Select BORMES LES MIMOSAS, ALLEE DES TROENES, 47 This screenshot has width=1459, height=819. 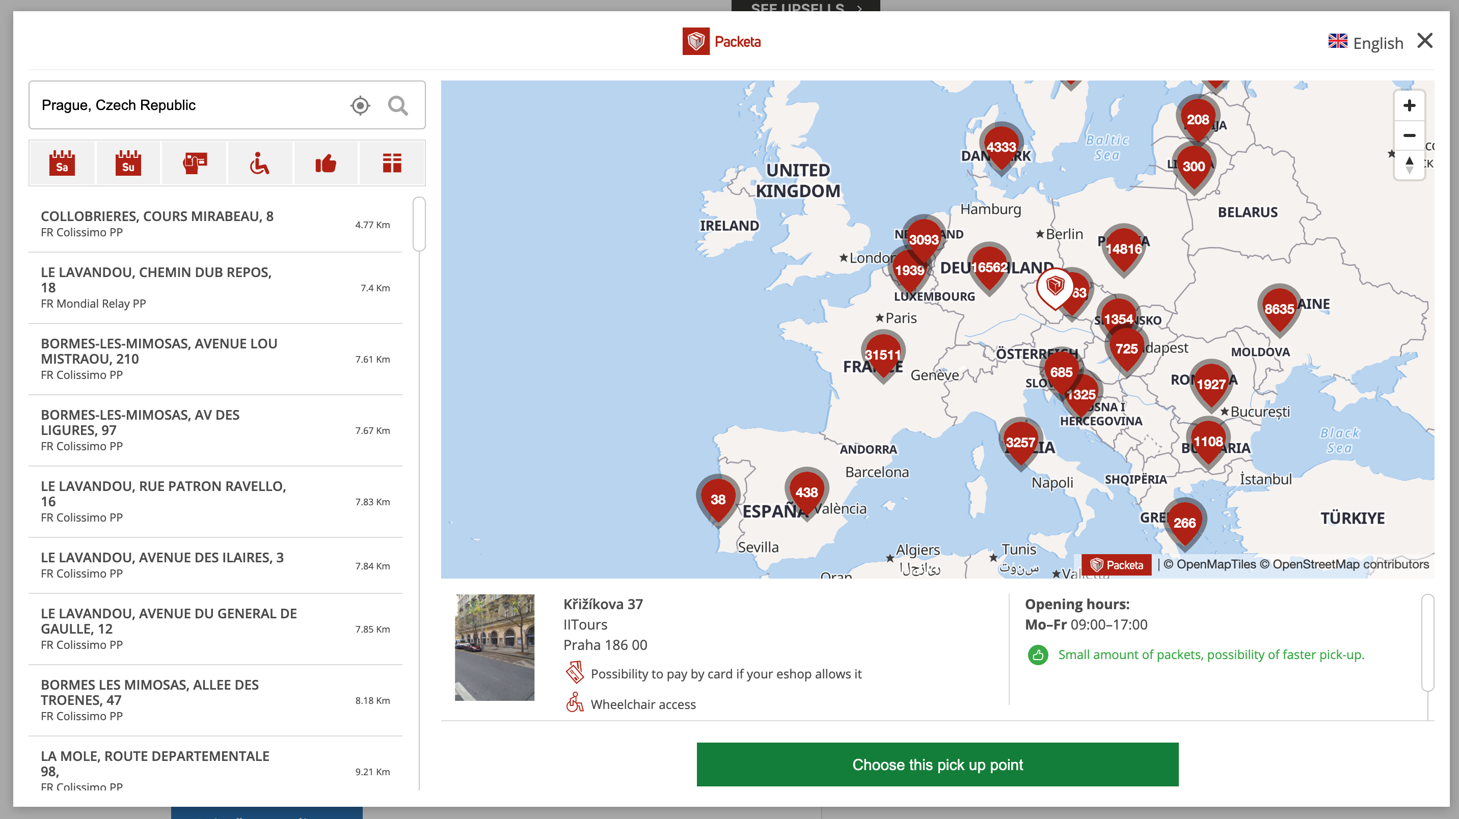tap(215, 701)
